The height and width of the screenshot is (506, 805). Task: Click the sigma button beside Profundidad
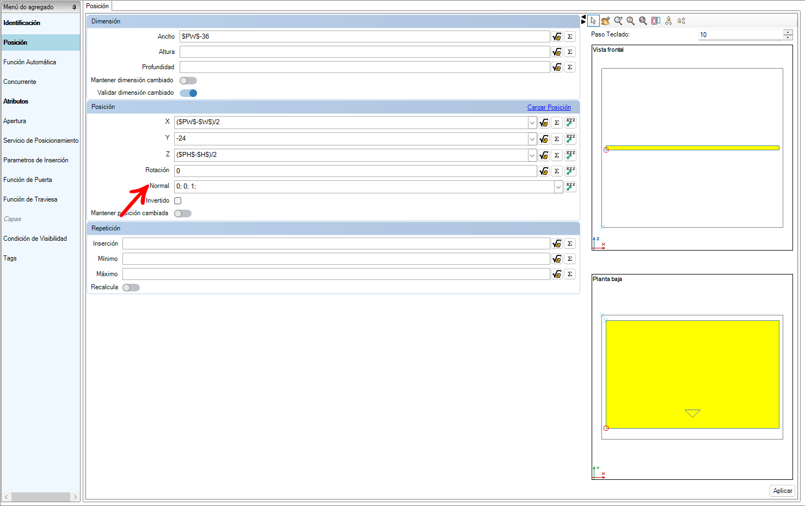coord(570,67)
